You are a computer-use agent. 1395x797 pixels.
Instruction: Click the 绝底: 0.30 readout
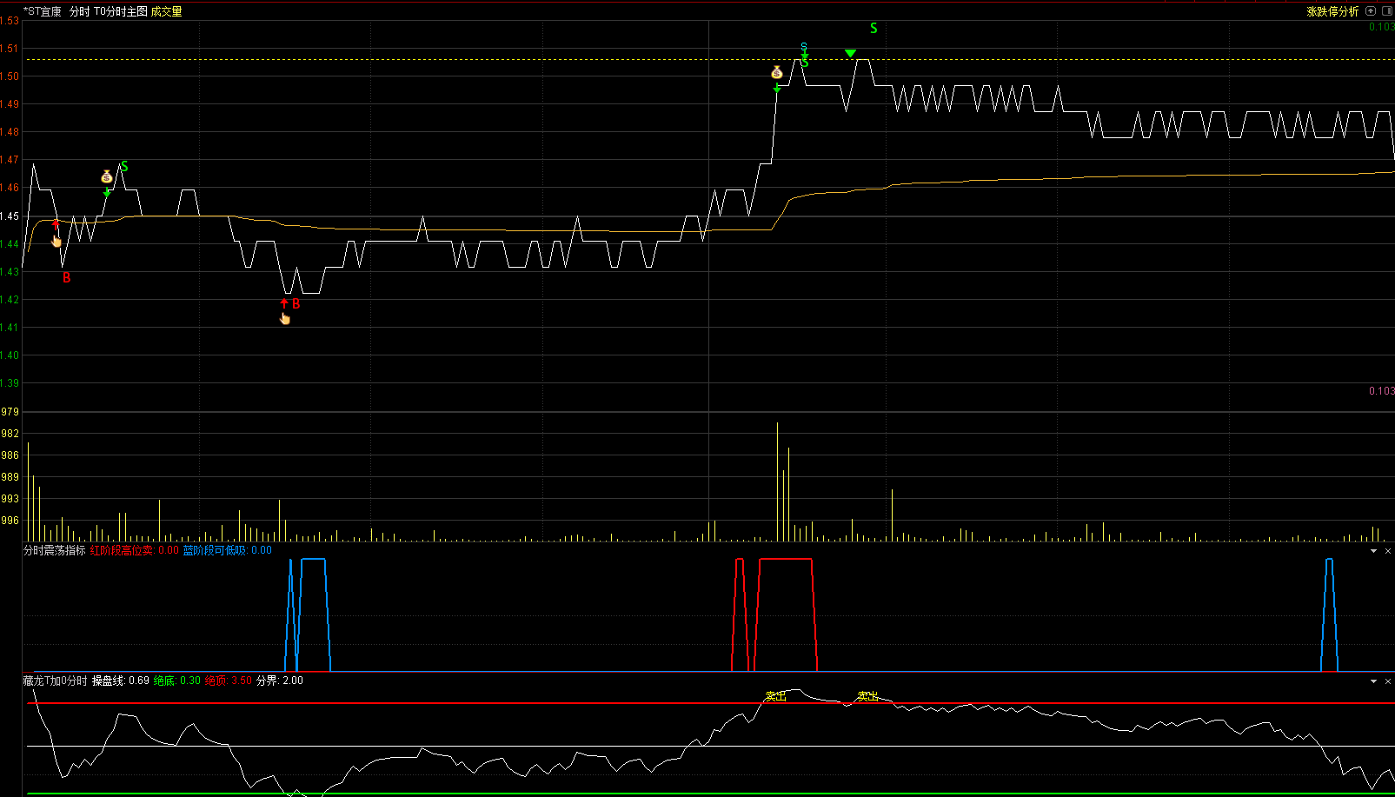177,681
